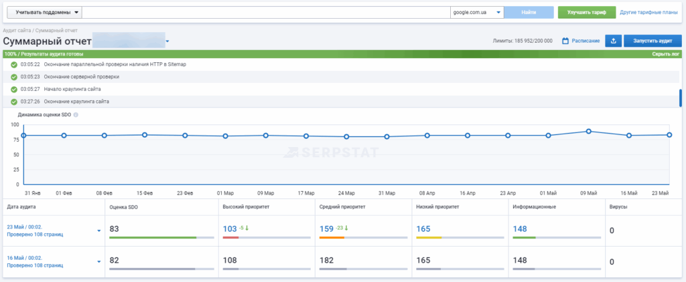This screenshot has width=686, height=282.
Task: Click the calendar icon beside Расписание
Action: pos(565,41)
